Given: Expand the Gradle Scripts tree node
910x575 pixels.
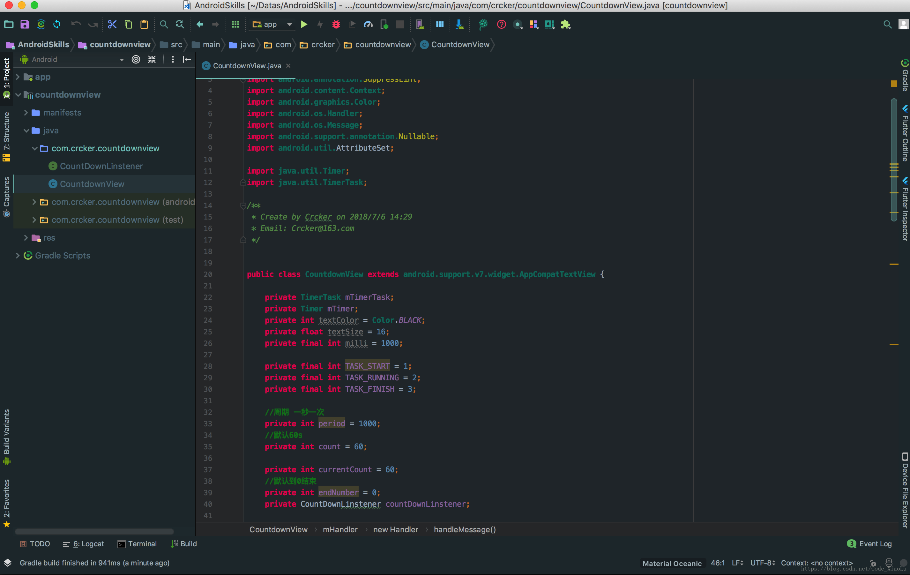Looking at the screenshot, I should click(x=18, y=256).
